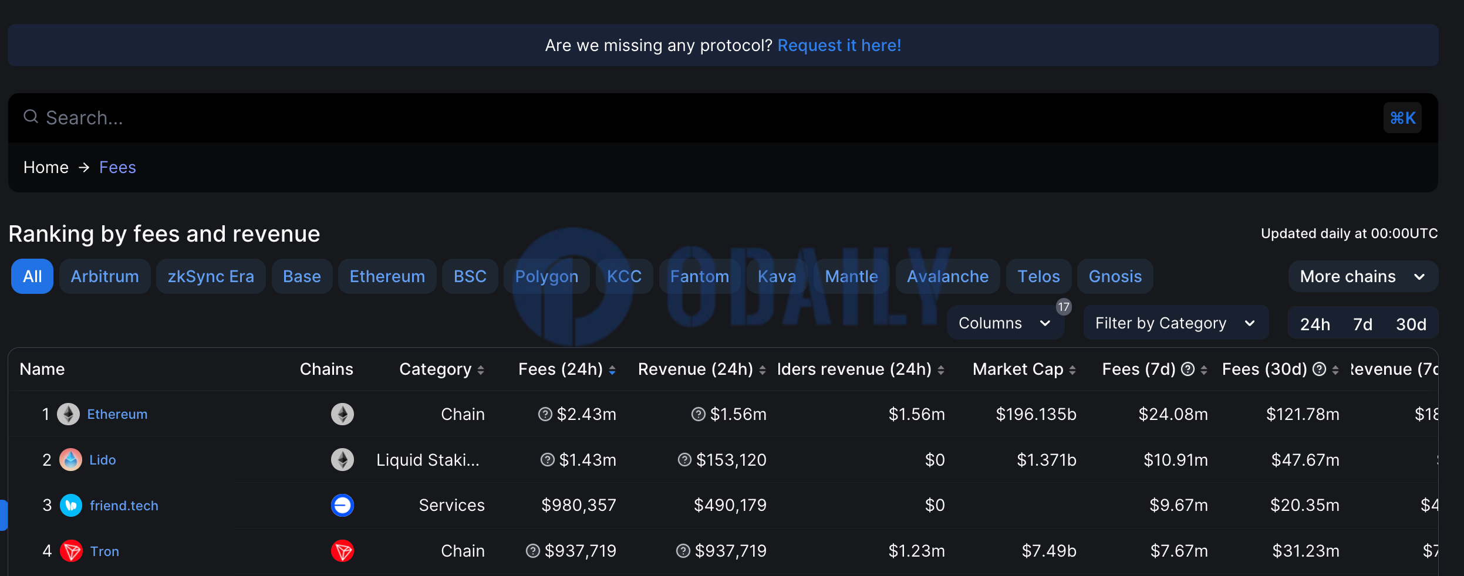Click the ⌘K shortcut badge
The height and width of the screenshot is (576, 1464).
pos(1402,118)
